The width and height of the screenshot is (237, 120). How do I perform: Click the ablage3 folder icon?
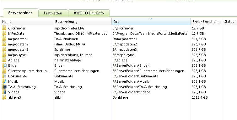(x=4, y=97)
